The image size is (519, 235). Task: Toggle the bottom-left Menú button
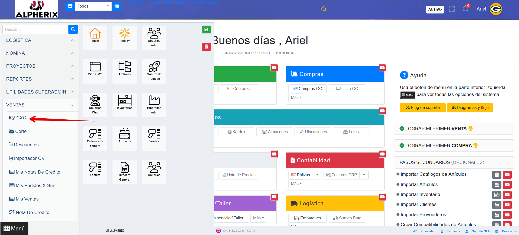14,229
